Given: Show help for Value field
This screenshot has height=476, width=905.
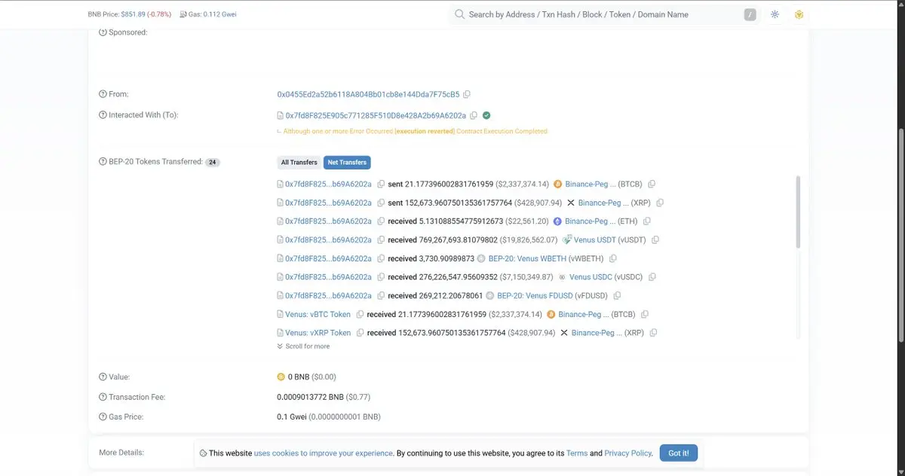Looking at the screenshot, I should coord(103,377).
